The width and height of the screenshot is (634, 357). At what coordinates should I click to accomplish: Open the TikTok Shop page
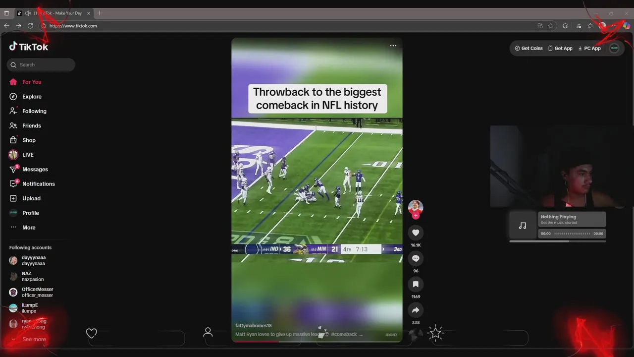coord(22,140)
